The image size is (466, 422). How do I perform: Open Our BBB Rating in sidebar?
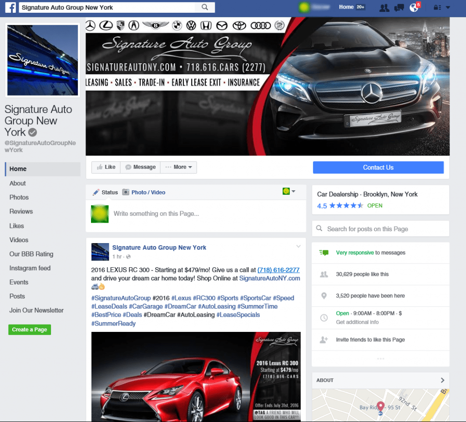click(x=31, y=254)
